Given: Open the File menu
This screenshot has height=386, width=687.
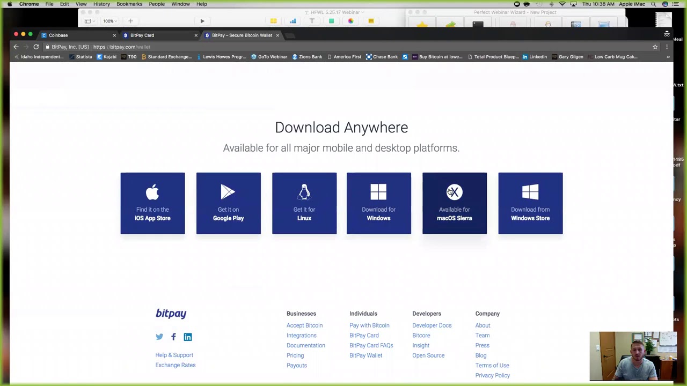Looking at the screenshot, I should coord(49,4).
